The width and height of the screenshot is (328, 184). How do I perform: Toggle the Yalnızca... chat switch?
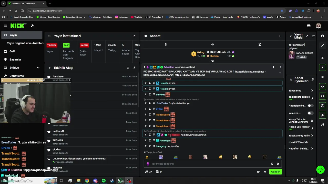tap(310, 113)
